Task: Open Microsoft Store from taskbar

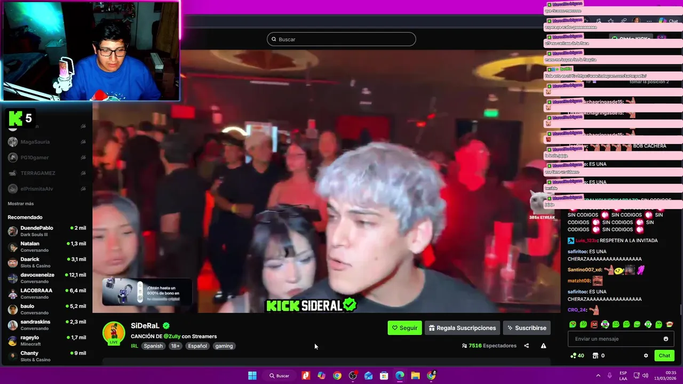Action: tap(384, 375)
